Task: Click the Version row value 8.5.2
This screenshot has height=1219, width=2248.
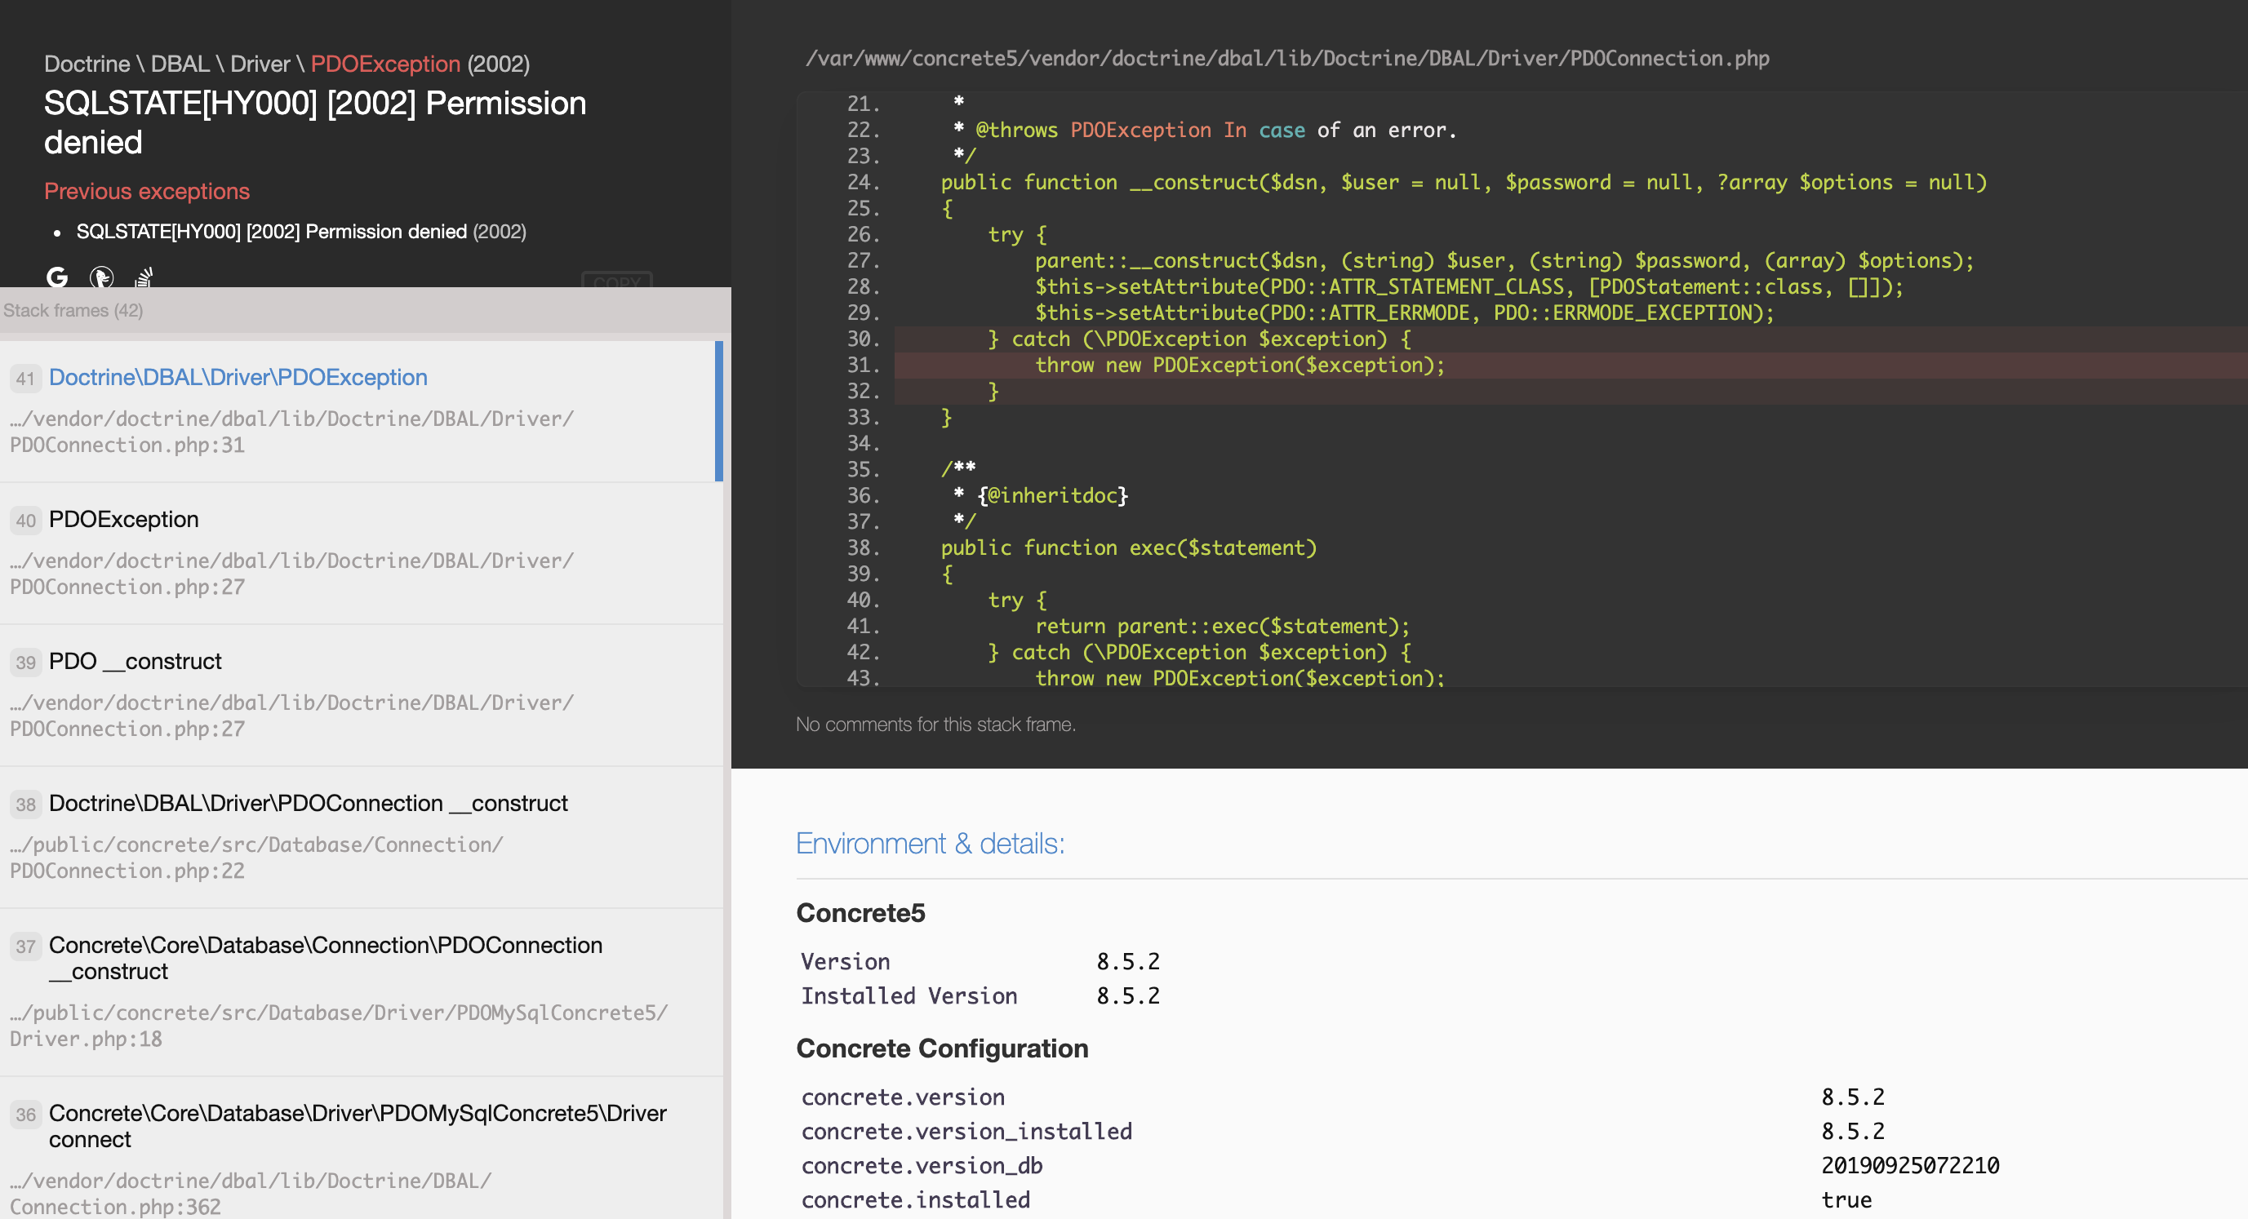Action: (x=1128, y=962)
